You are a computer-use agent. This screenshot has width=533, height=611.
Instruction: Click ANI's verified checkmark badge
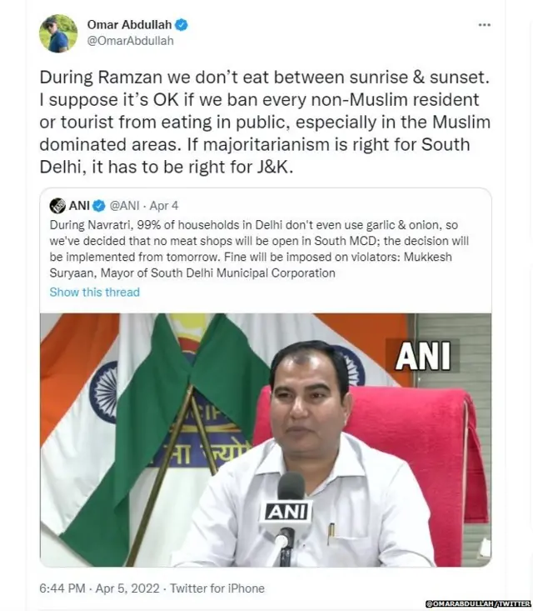pyautogui.click(x=97, y=206)
